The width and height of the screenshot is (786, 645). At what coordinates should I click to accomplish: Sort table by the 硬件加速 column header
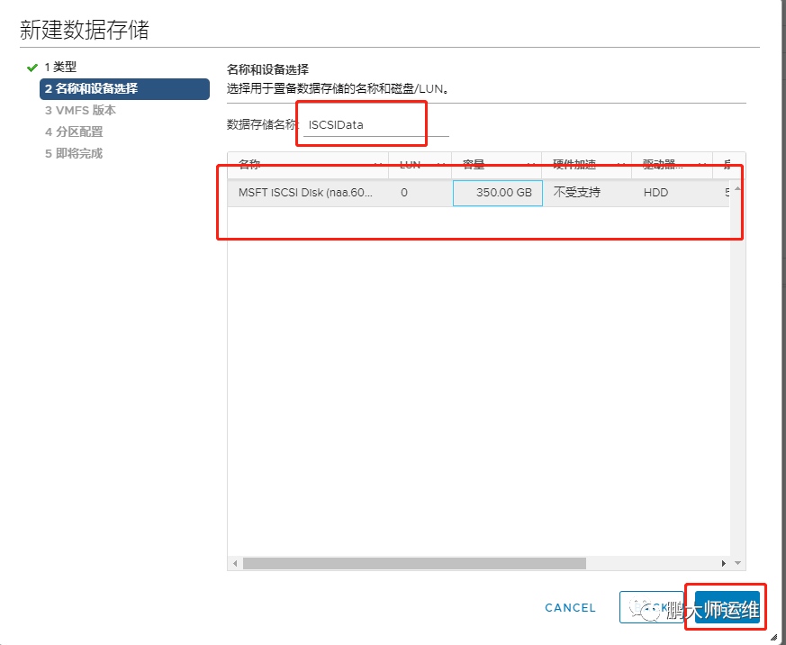click(x=586, y=165)
